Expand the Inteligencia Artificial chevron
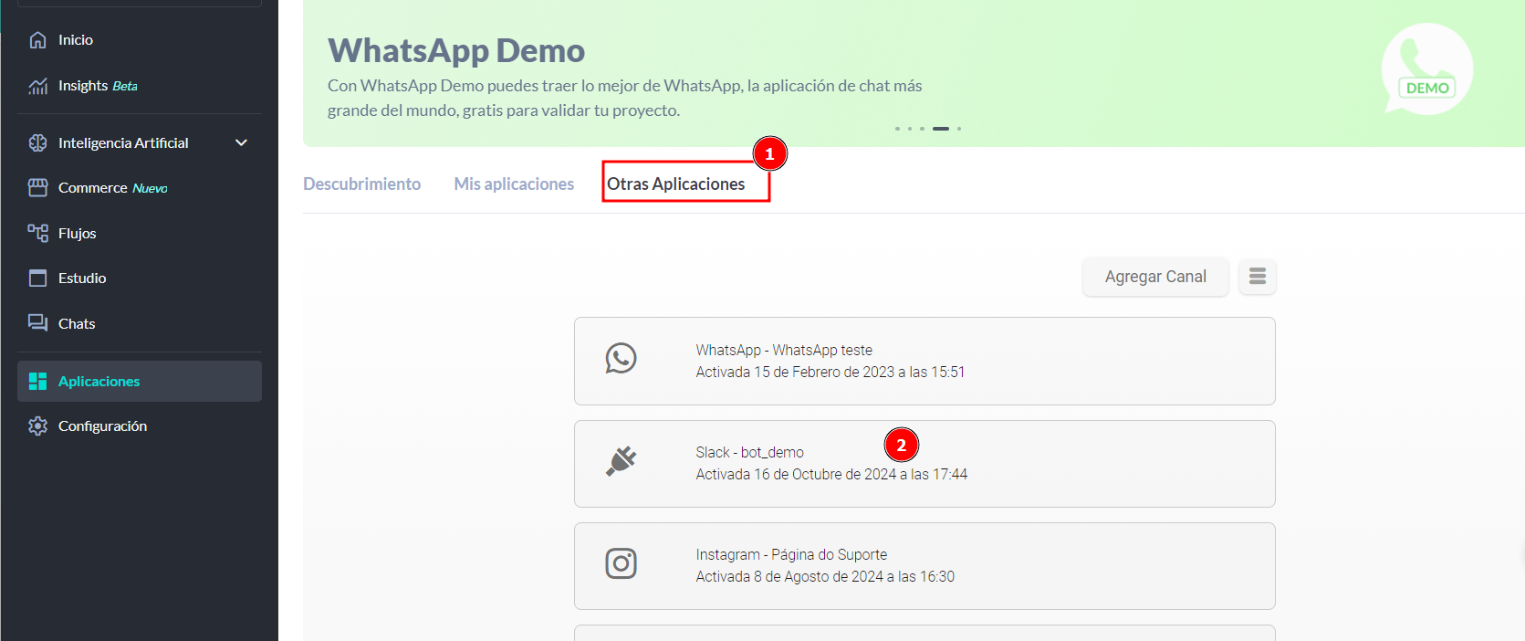 pos(241,142)
